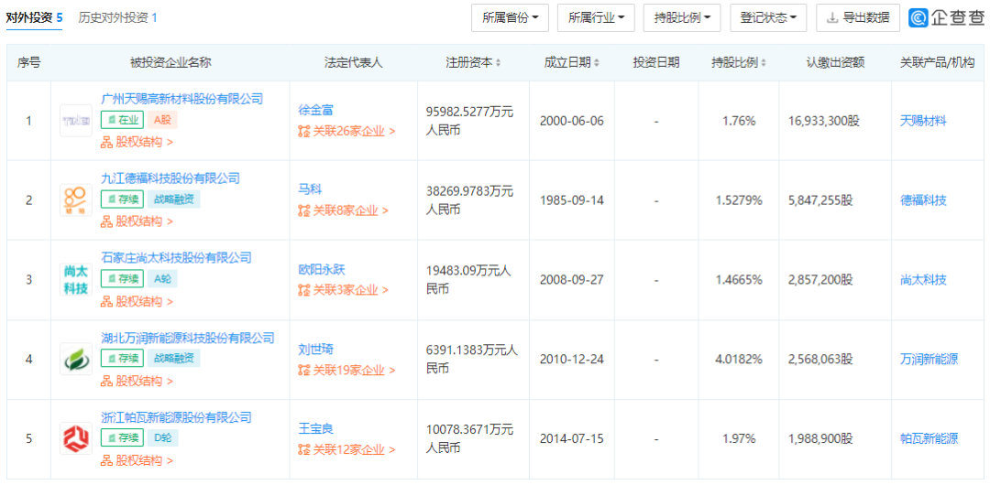Expand the 持股比例 filter dropdown

click(x=682, y=17)
